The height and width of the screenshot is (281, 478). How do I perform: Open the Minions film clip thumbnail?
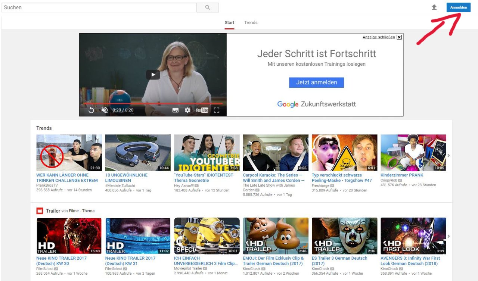(207, 236)
